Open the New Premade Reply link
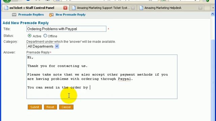This screenshot has width=216, height=121. [71, 14]
